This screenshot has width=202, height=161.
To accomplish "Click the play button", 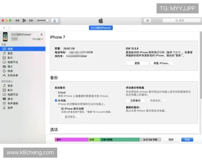I will [24, 20].
